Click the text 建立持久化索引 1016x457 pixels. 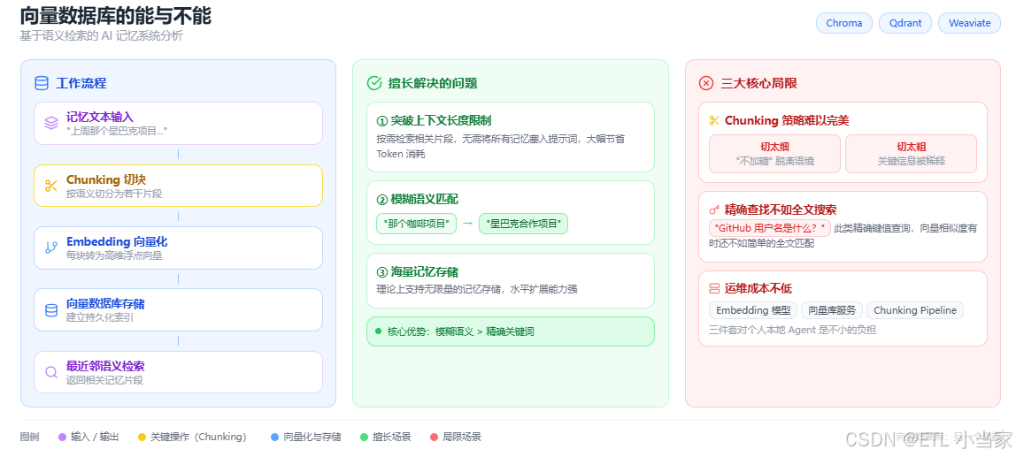100,318
